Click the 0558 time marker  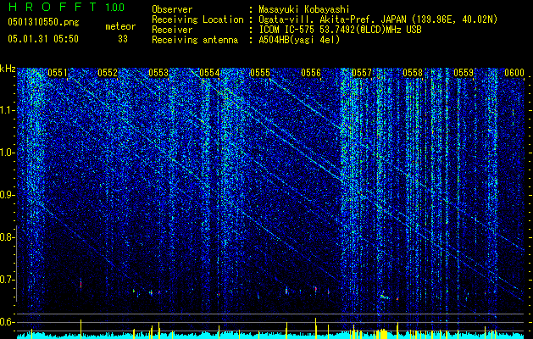tap(413, 73)
